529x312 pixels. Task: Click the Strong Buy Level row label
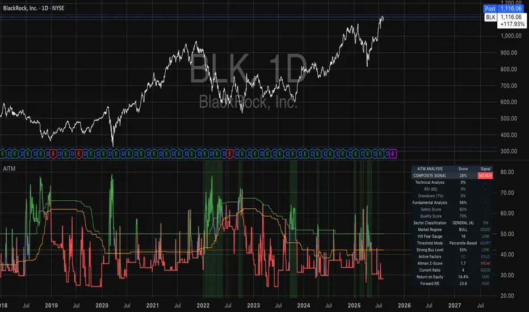430,250
